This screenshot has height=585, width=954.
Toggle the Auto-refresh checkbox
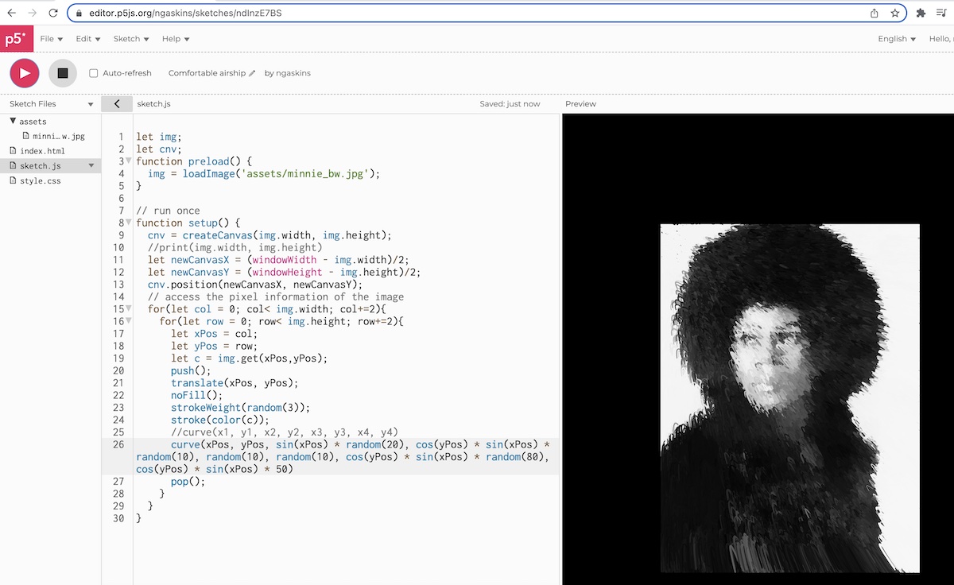[94, 73]
